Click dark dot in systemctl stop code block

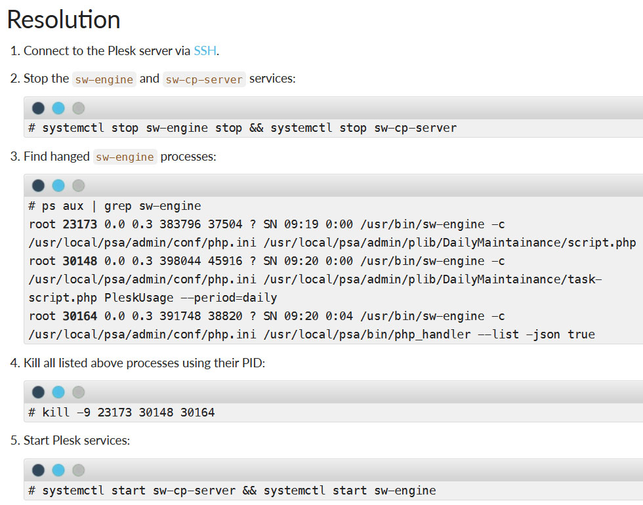pyautogui.click(x=38, y=108)
